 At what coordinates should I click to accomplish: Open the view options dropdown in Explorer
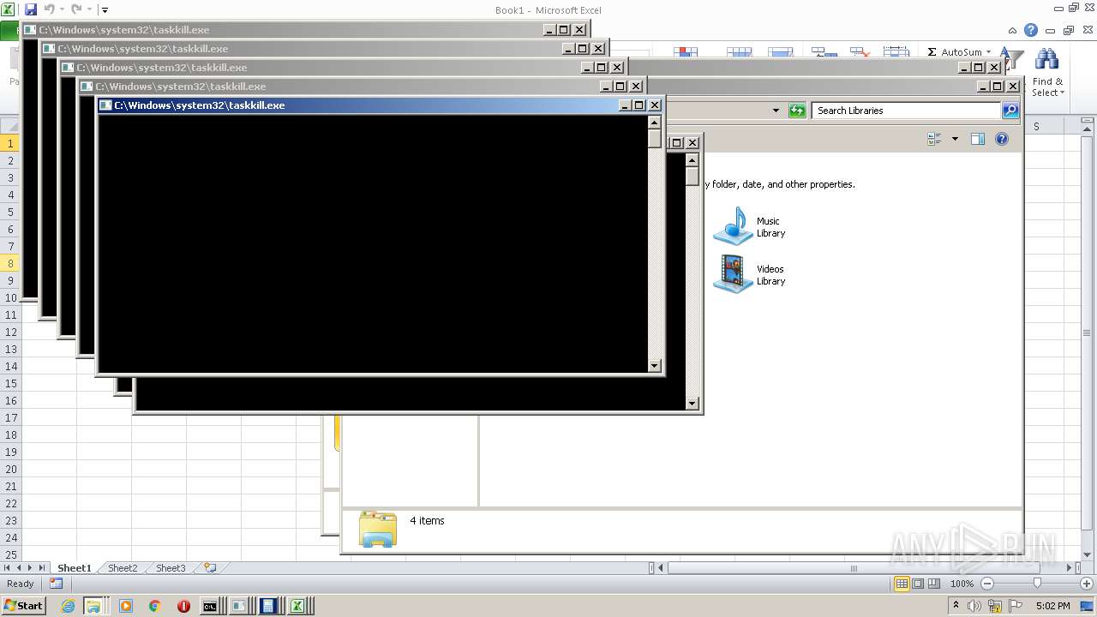point(955,139)
